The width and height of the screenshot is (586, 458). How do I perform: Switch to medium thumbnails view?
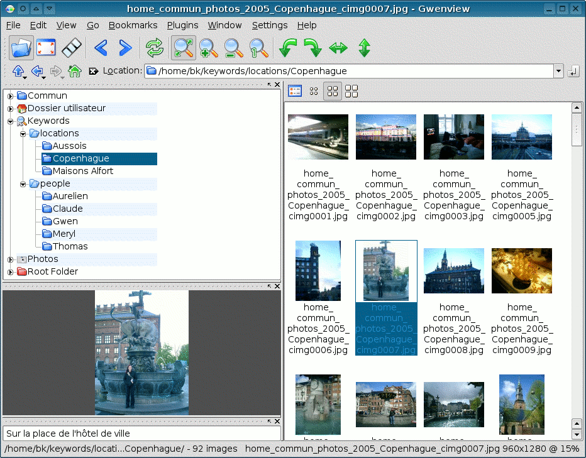coord(332,90)
